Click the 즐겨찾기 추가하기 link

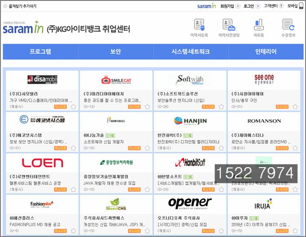coord(22,6)
